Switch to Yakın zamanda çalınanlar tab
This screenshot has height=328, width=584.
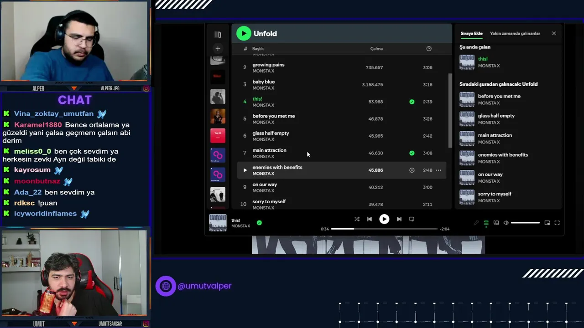coord(515,33)
